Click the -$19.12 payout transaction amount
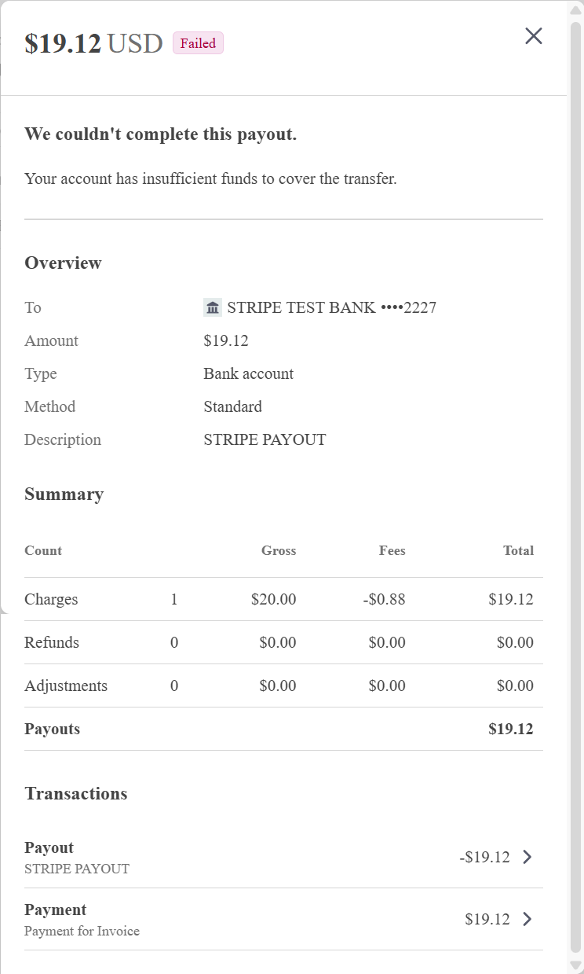Screen dimensions: 584x974 [484, 857]
